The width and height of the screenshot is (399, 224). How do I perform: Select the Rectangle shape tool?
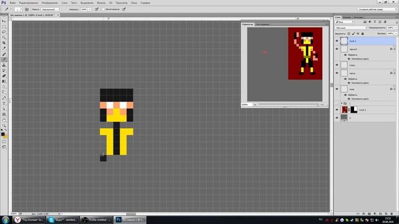pos(4,114)
